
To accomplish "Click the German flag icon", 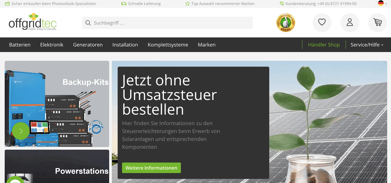I will tap(381, 3).
